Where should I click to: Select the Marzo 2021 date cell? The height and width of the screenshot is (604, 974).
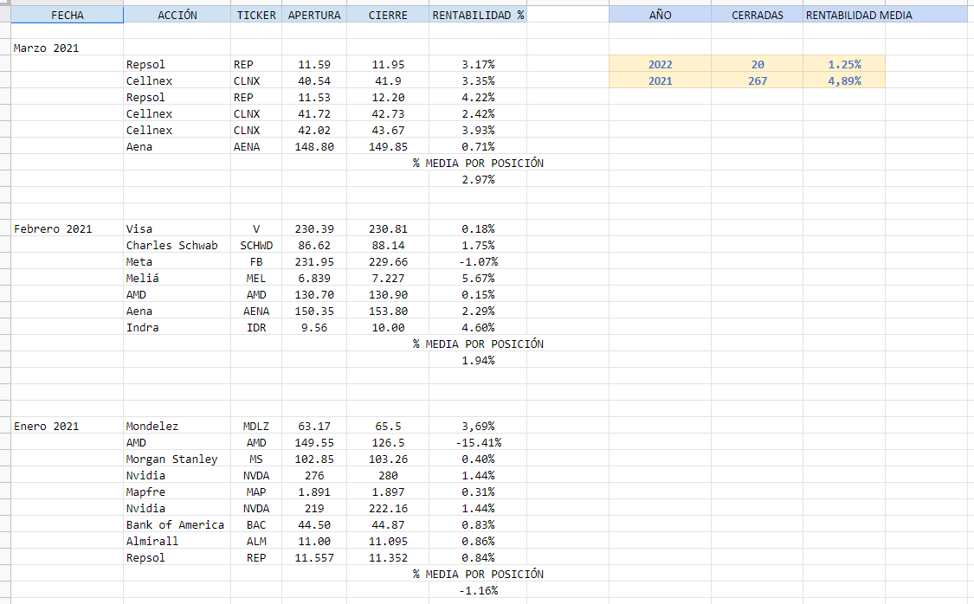point(67,48)
